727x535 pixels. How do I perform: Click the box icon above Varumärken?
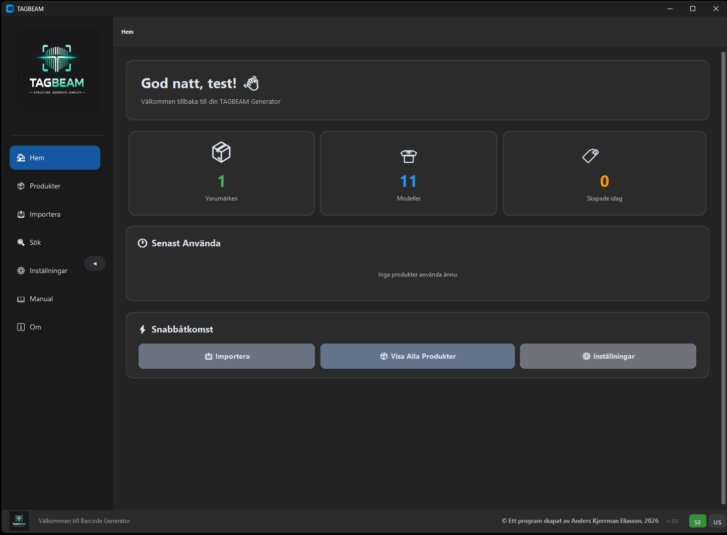(x=221, y=152)
